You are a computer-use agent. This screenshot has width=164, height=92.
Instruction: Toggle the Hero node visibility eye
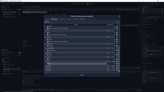[19, 12]
